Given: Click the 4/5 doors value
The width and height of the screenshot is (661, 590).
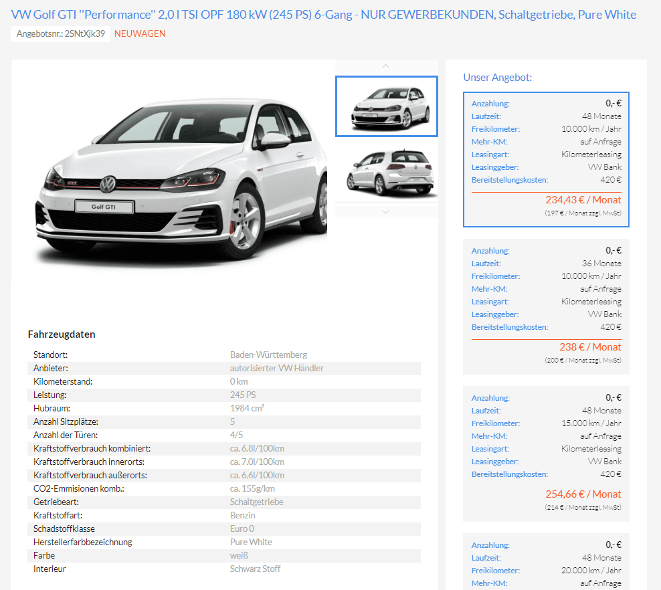Looking at the screenshot, I should click(x=236, y=435).
